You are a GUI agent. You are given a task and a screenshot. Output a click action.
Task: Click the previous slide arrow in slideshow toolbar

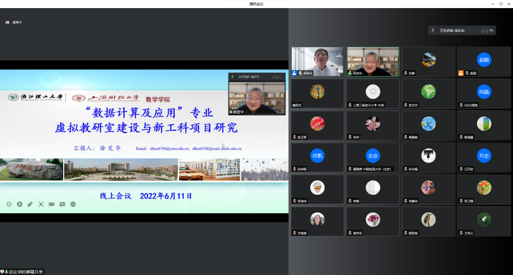9,204
